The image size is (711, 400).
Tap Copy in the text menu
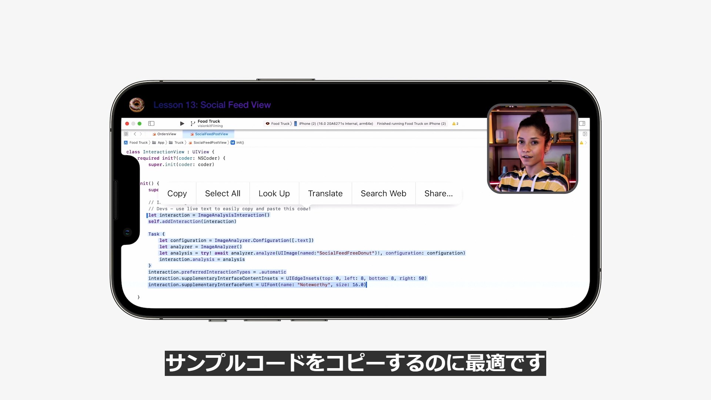coord(177,193)
